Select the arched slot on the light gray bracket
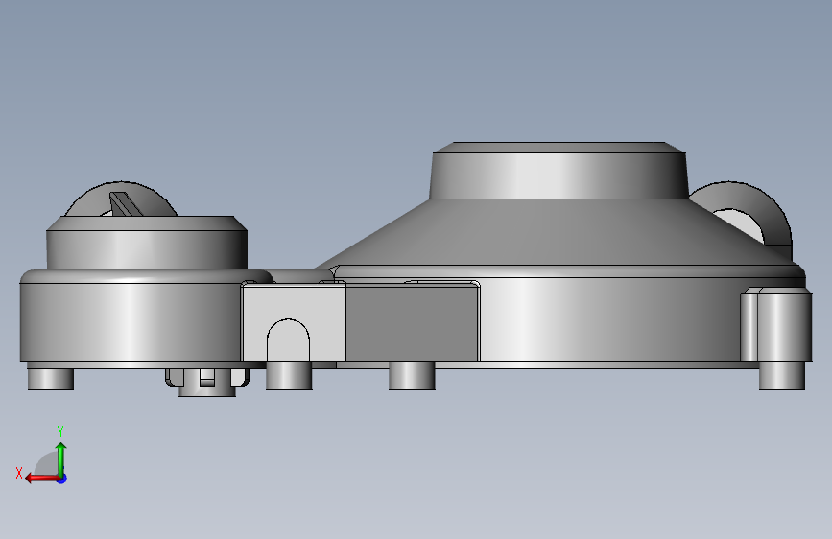This screenshot has height=539, width=832. 288,340
